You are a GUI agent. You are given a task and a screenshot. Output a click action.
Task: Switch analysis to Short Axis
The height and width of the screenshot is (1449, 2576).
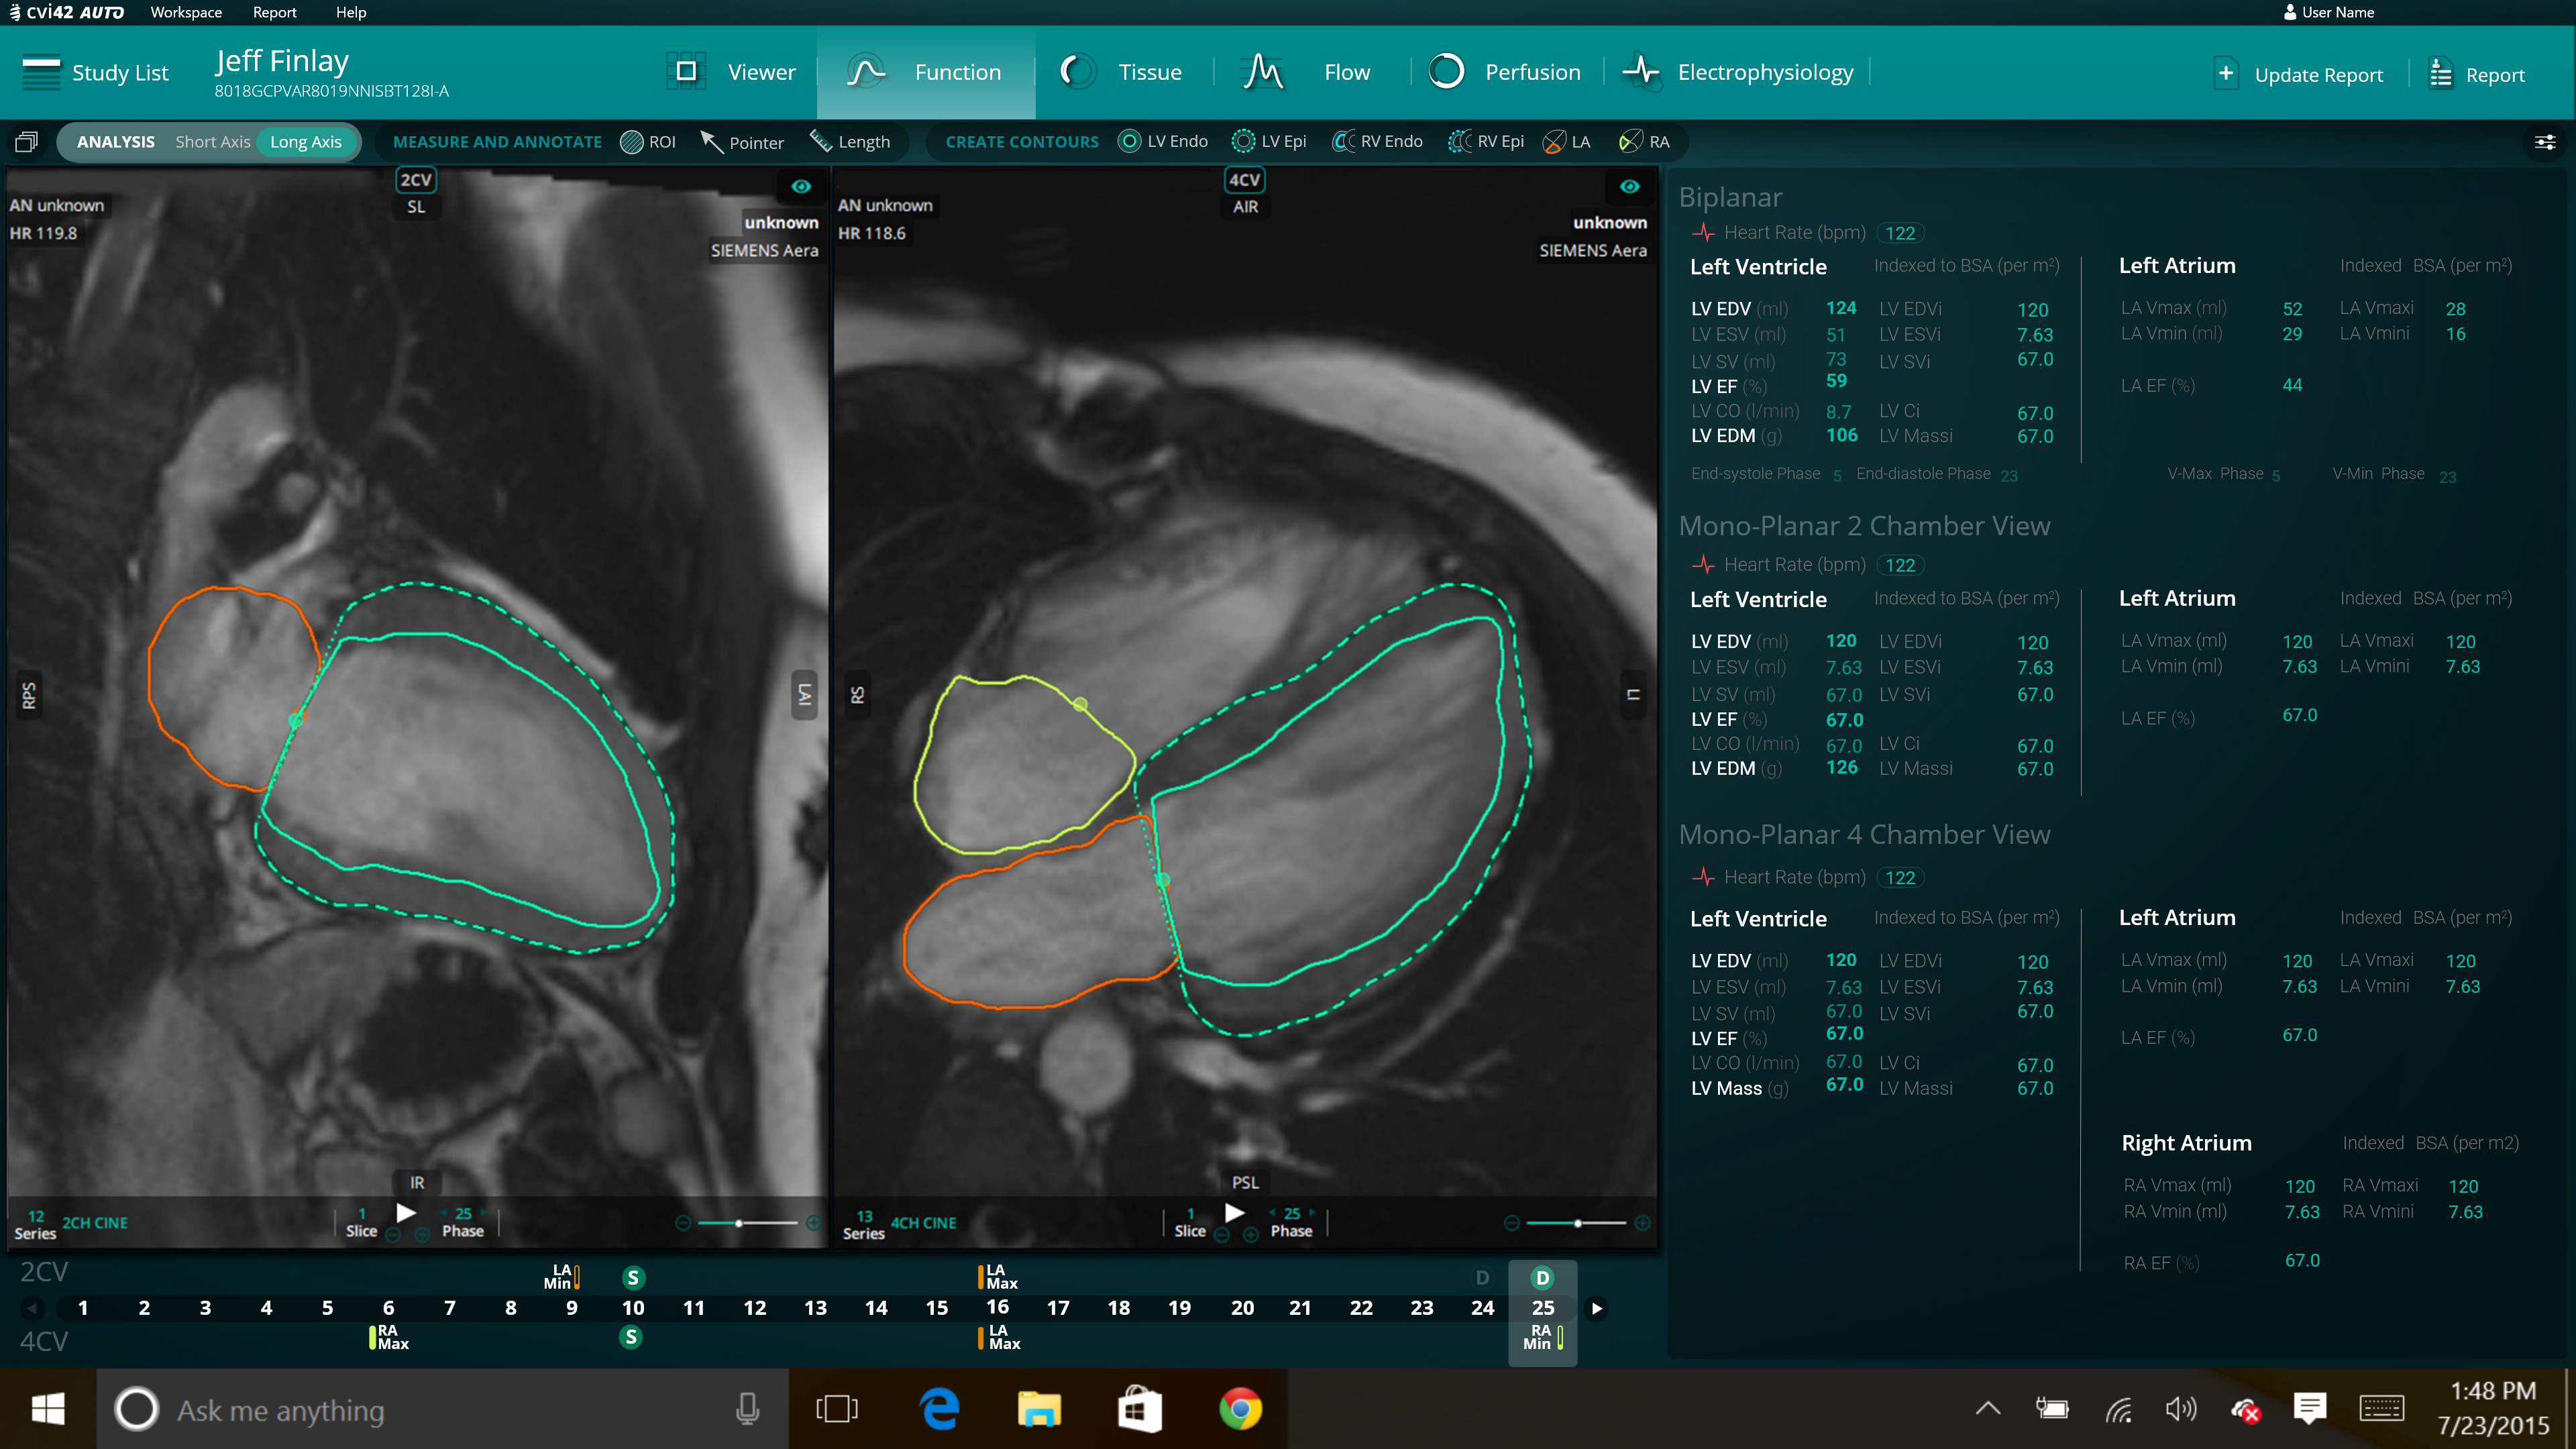pyautogui.click(x=212, y=142)
